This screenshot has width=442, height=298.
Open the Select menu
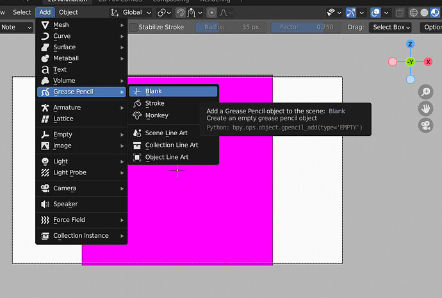[22, 12]
